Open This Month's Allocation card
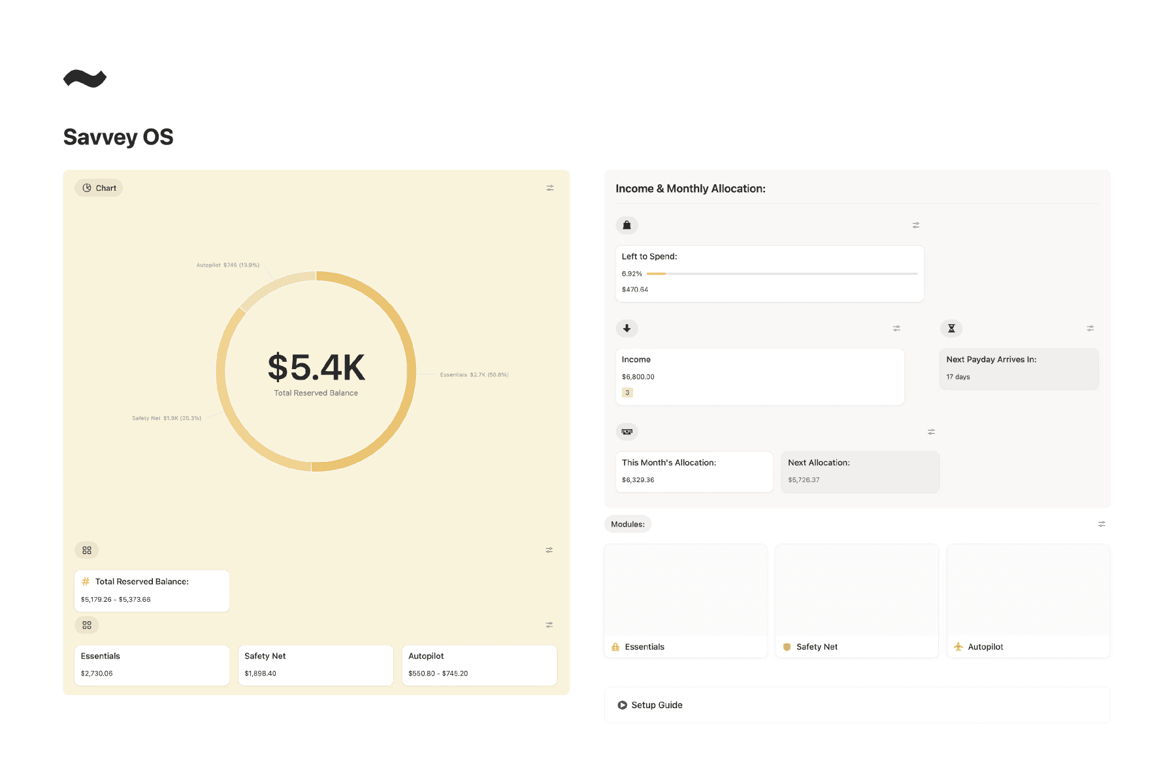 pos(694,472)
